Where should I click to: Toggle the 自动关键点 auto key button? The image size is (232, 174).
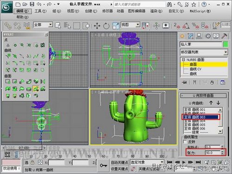pyautogui.click(x=119, y=162)
